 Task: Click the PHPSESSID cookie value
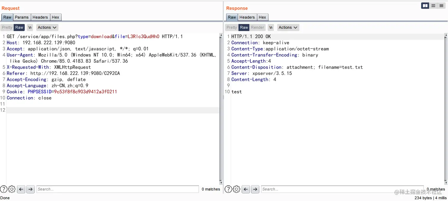pyautogui.click(x=85, y=92)
